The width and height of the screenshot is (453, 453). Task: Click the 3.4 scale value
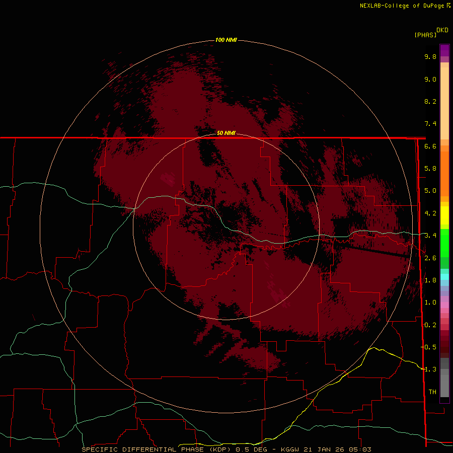coord(430,236)
